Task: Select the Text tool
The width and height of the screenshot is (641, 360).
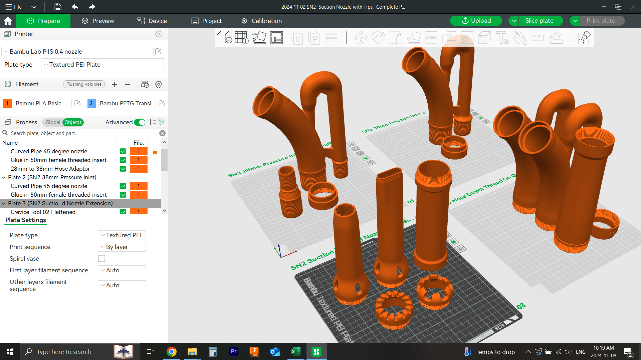Action: click(502, 38)
